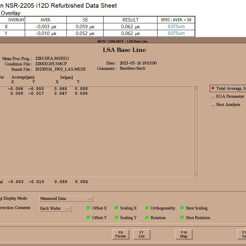
Task: Toggle the Offset X correction indicator
Action: (89, 208)
